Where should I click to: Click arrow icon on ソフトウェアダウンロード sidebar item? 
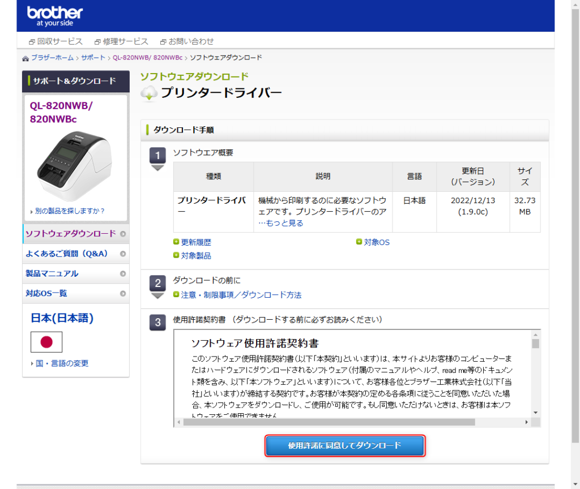point(123,234)
